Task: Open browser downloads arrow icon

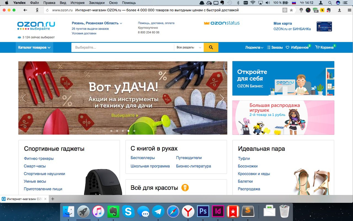Action: tap(339, 10)
